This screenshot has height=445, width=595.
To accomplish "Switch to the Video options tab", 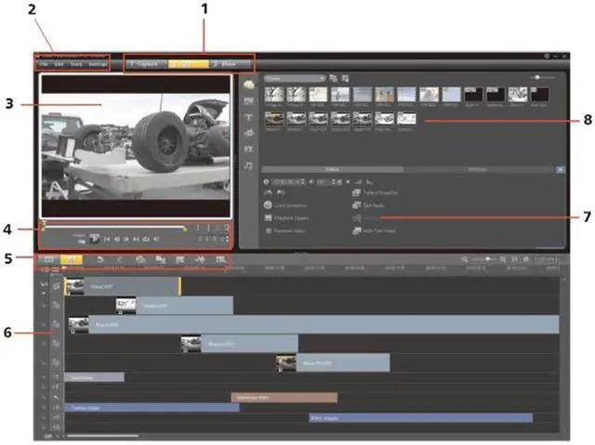I will click(333, 169).
